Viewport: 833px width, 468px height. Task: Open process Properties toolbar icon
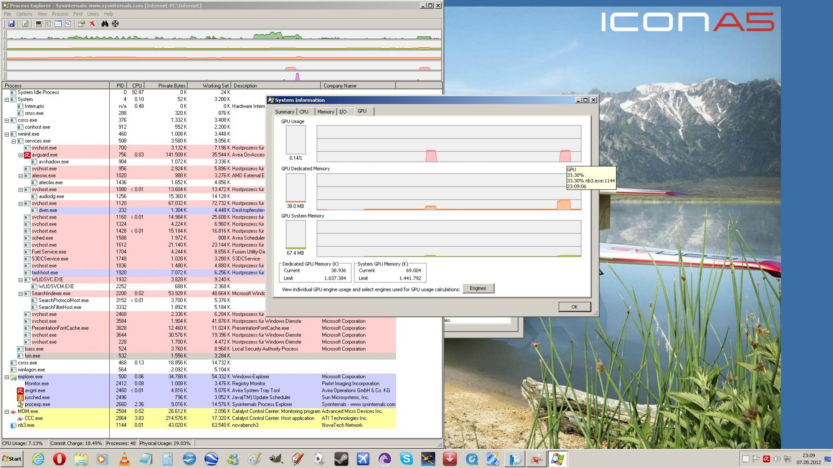point(81,24)
